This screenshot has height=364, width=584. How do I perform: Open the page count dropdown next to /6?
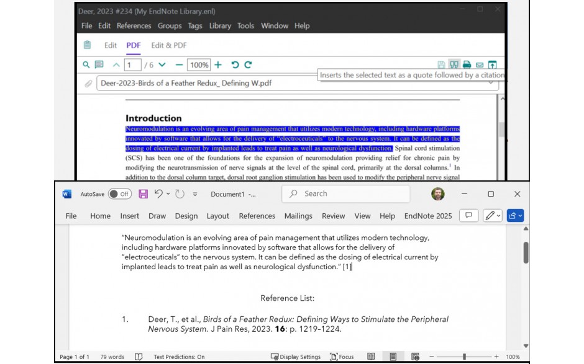coord(162,63)
